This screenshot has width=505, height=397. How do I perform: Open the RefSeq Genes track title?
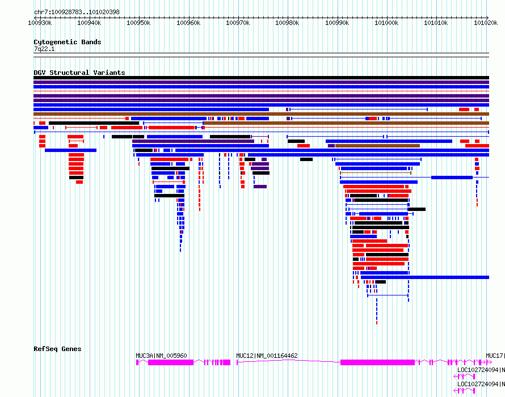click(x=57, y=349)
